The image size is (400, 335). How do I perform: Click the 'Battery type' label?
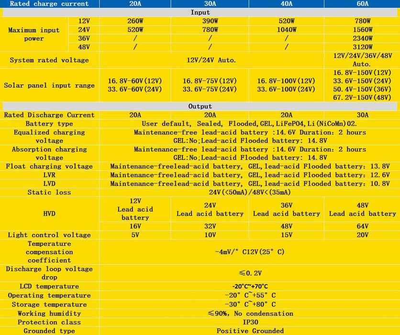tap(49, 124)
